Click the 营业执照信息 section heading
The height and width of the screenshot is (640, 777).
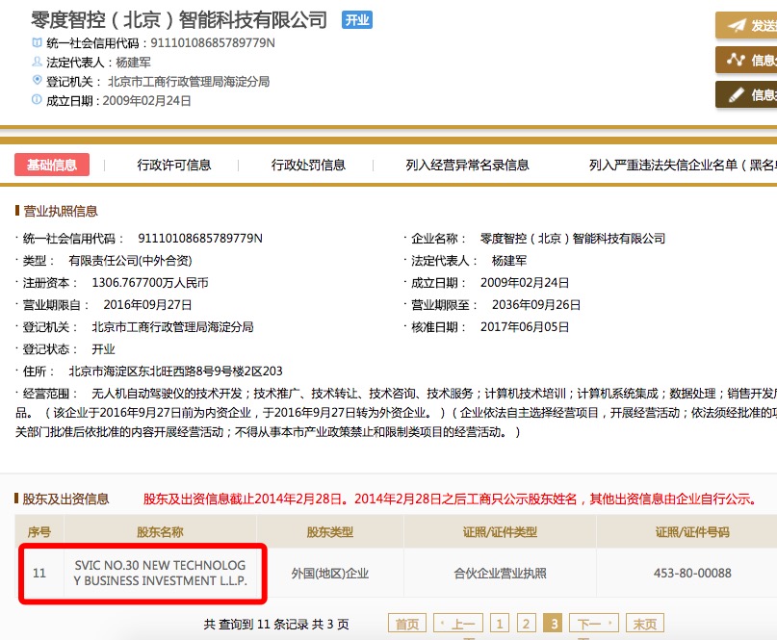click(61, 211)
